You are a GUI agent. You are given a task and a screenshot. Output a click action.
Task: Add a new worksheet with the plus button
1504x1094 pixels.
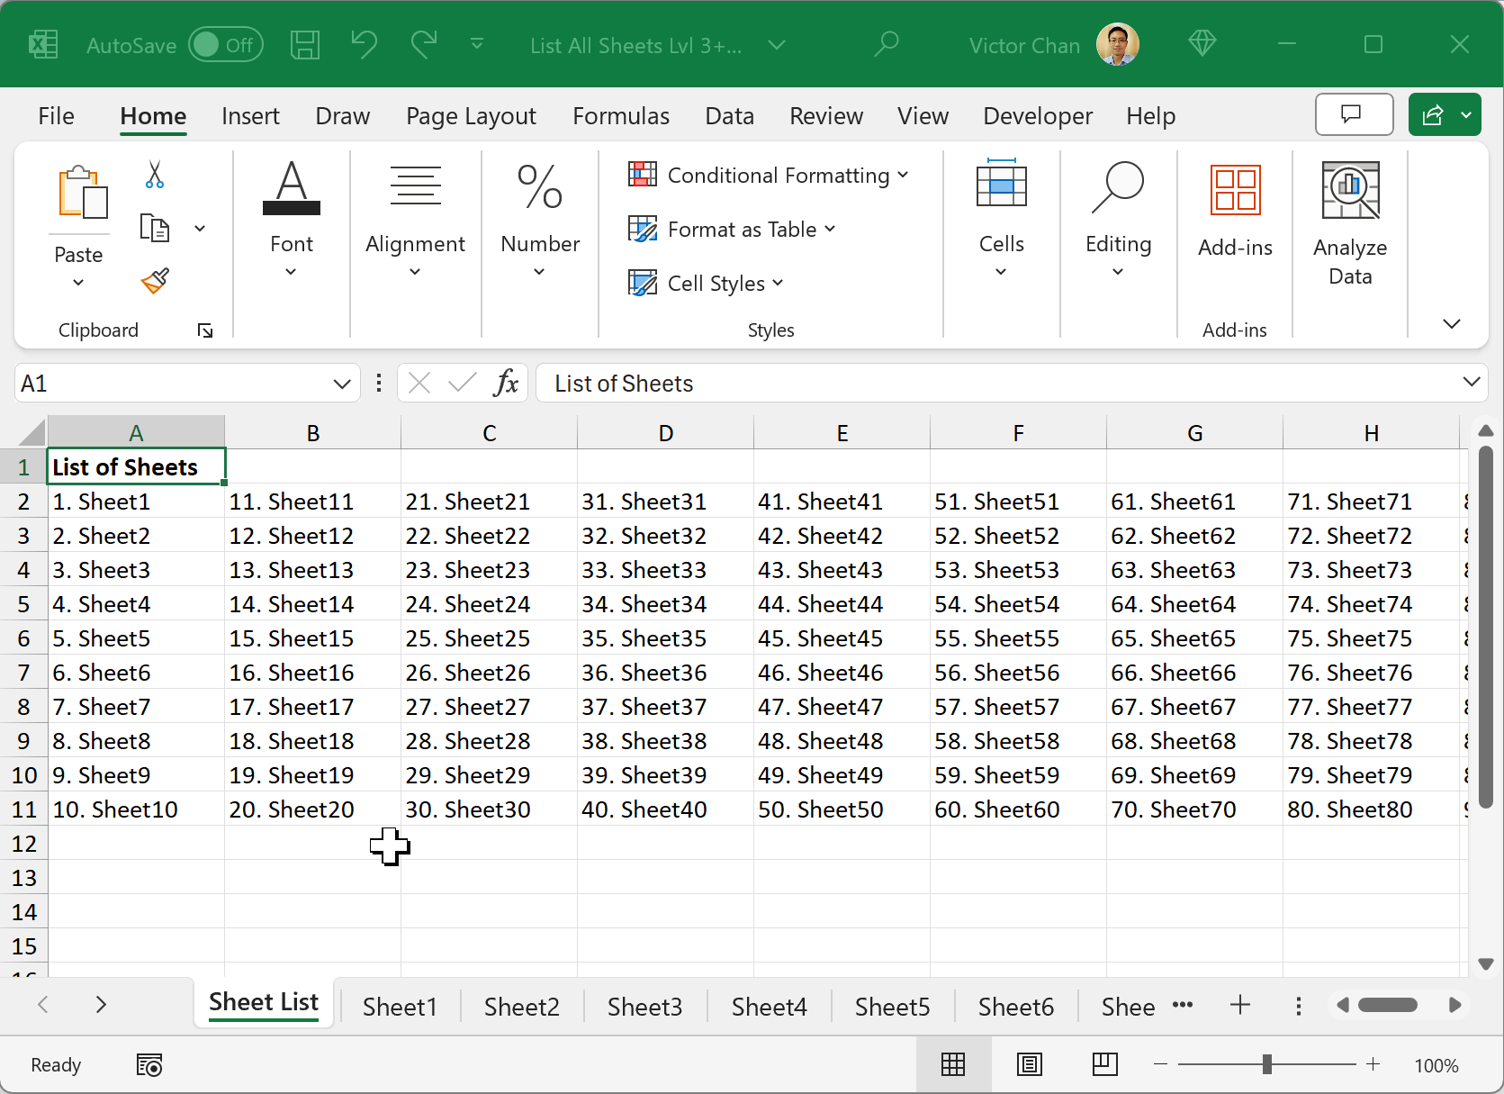coord(1240,1006)
